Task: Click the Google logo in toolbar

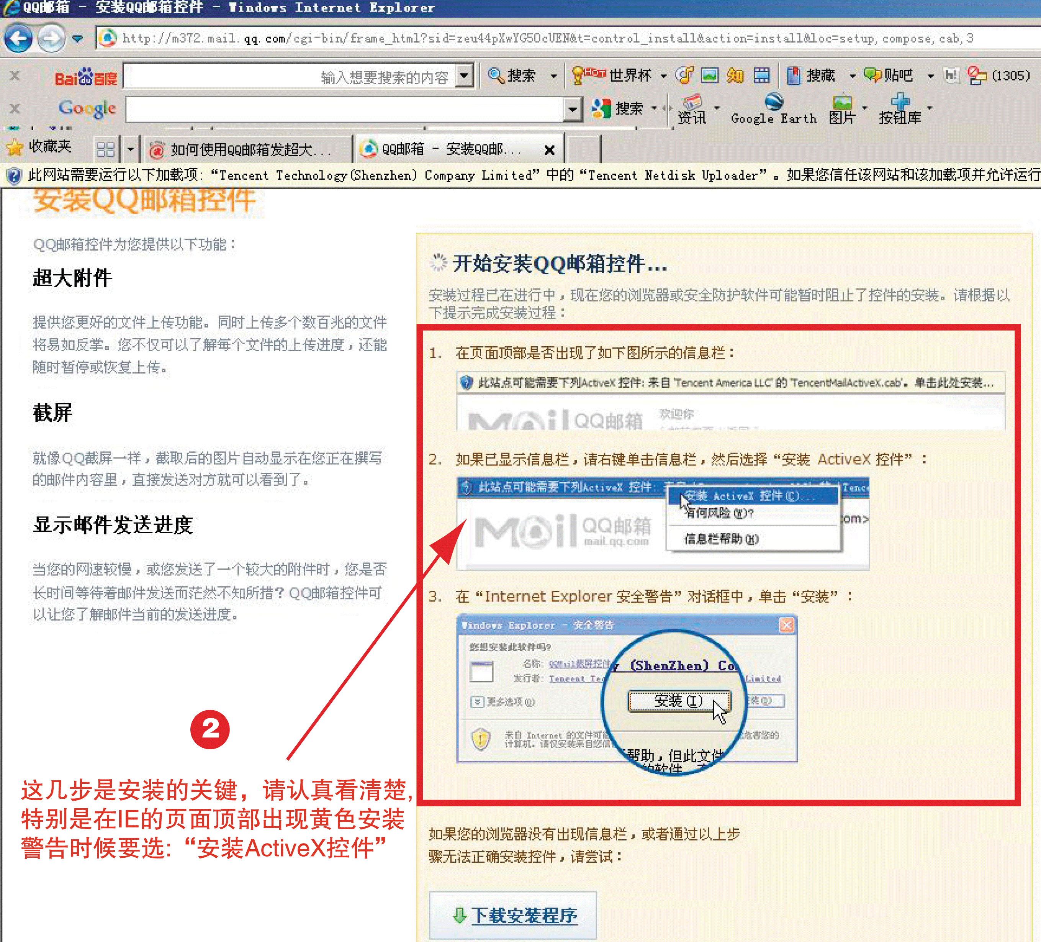Action: (x=87, y=108)
